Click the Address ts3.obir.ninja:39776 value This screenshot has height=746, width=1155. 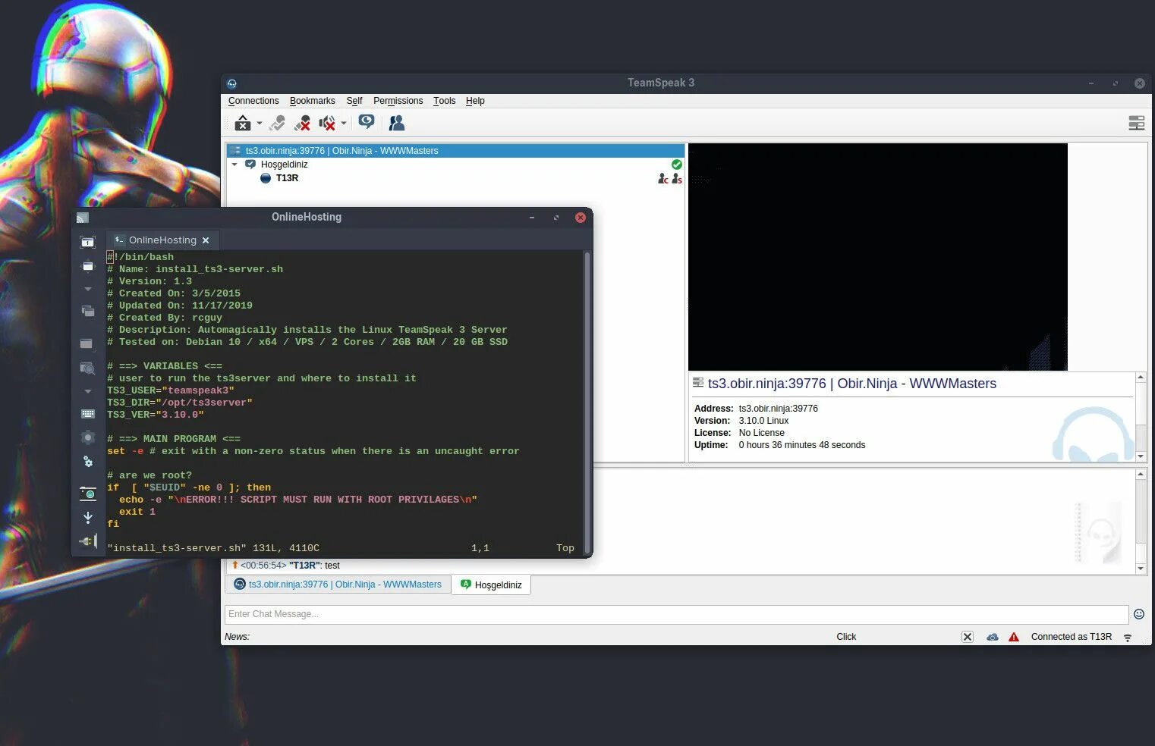(778, 409)
